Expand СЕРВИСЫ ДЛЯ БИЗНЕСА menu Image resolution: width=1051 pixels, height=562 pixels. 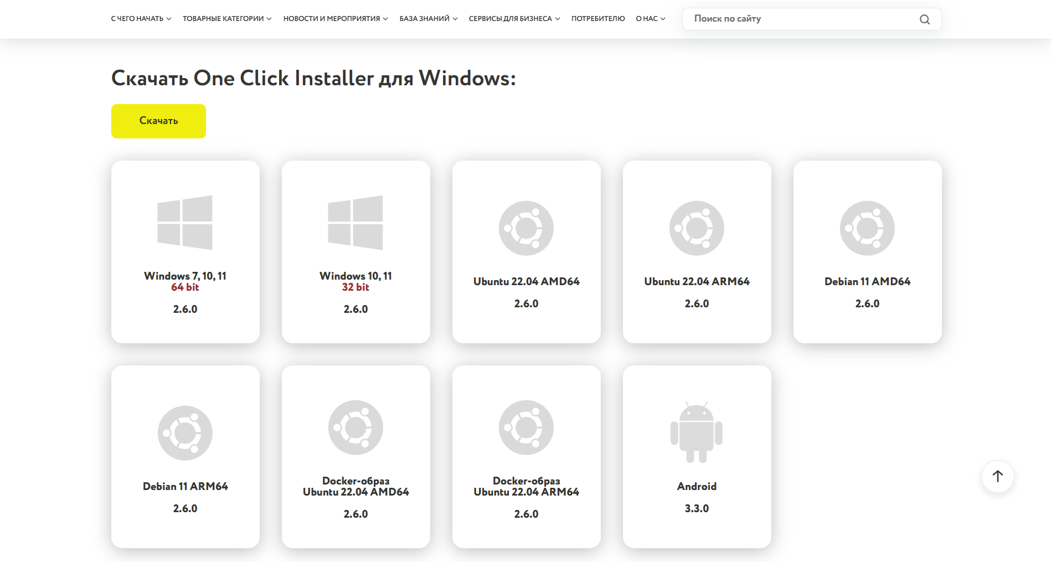pyautogui.click(x=514, y=19)
